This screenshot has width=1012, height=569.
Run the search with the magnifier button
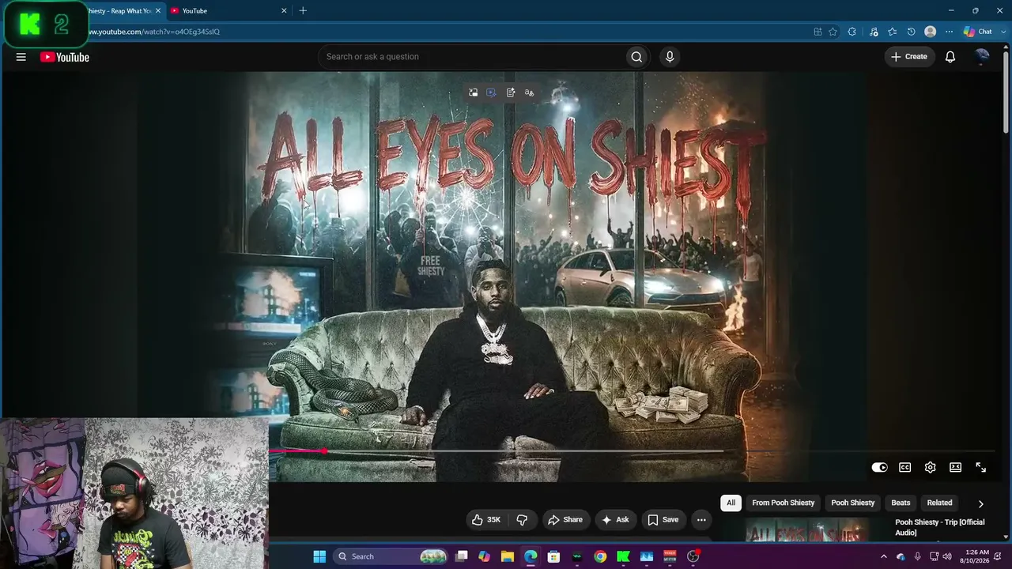pos(636,57)
